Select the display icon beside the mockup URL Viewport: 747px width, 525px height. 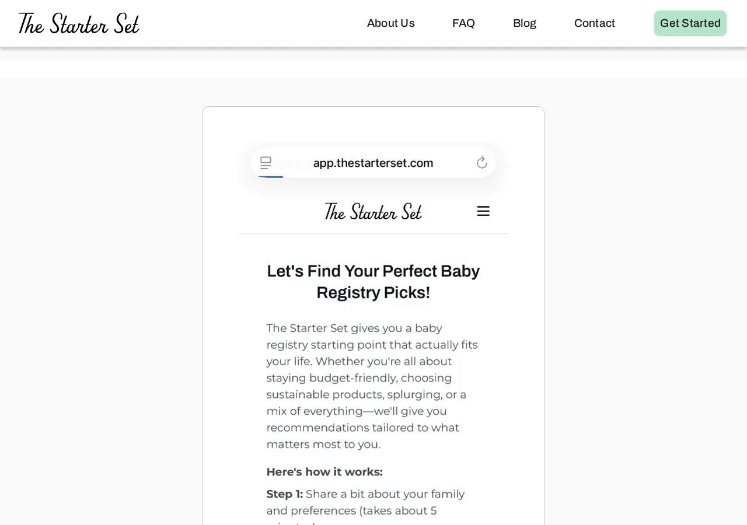(x=266, y=162)
